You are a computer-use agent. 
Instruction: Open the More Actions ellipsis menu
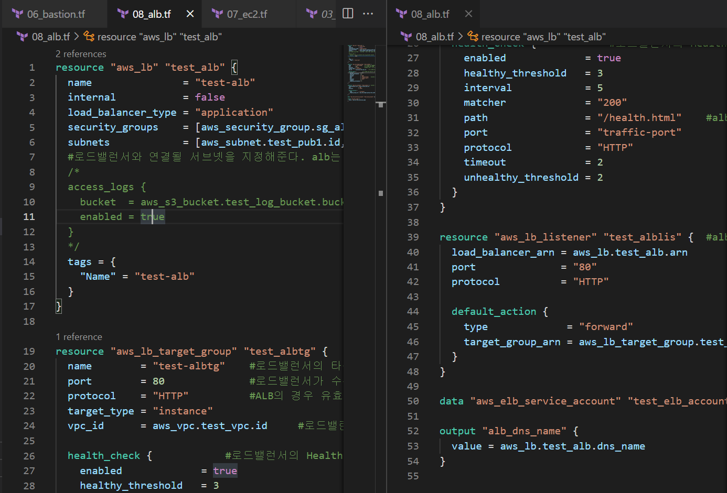[368, 14]
